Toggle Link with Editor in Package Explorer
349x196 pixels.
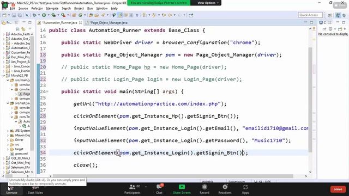tap(23, 29)
